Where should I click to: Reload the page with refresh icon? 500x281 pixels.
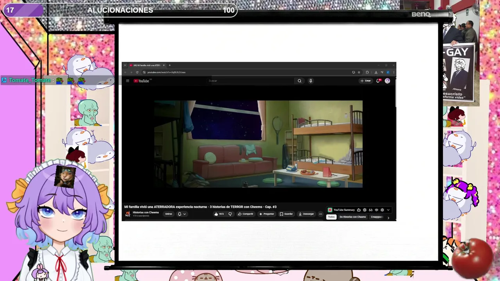(137, 72)
